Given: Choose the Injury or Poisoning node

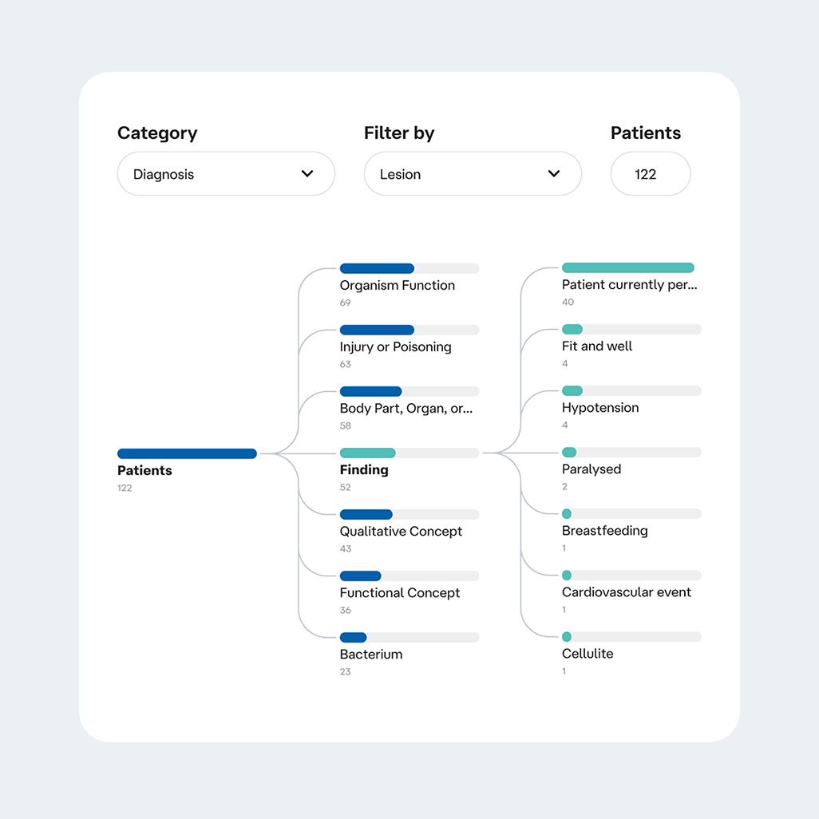Looking at the screenshot, I should 395,346.
